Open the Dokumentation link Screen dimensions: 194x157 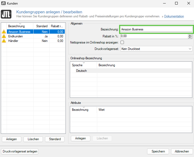174,16
